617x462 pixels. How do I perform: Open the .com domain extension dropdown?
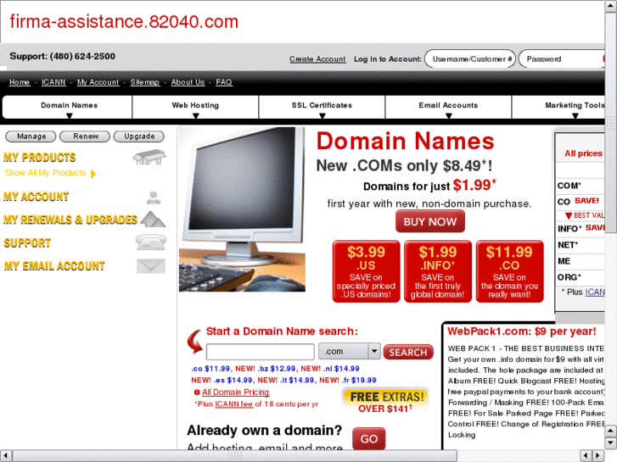[x=350, y=351]
